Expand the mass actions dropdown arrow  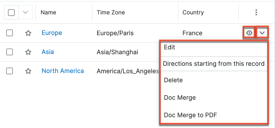(25, 12)
